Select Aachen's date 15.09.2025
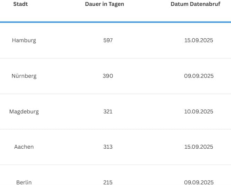 tap(199, 147)
